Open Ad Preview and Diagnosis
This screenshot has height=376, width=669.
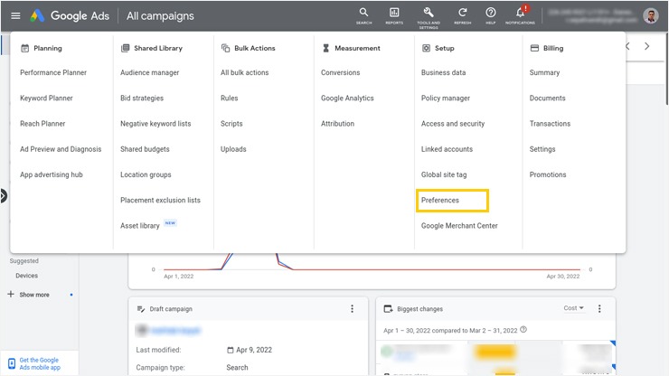point(61,149)
